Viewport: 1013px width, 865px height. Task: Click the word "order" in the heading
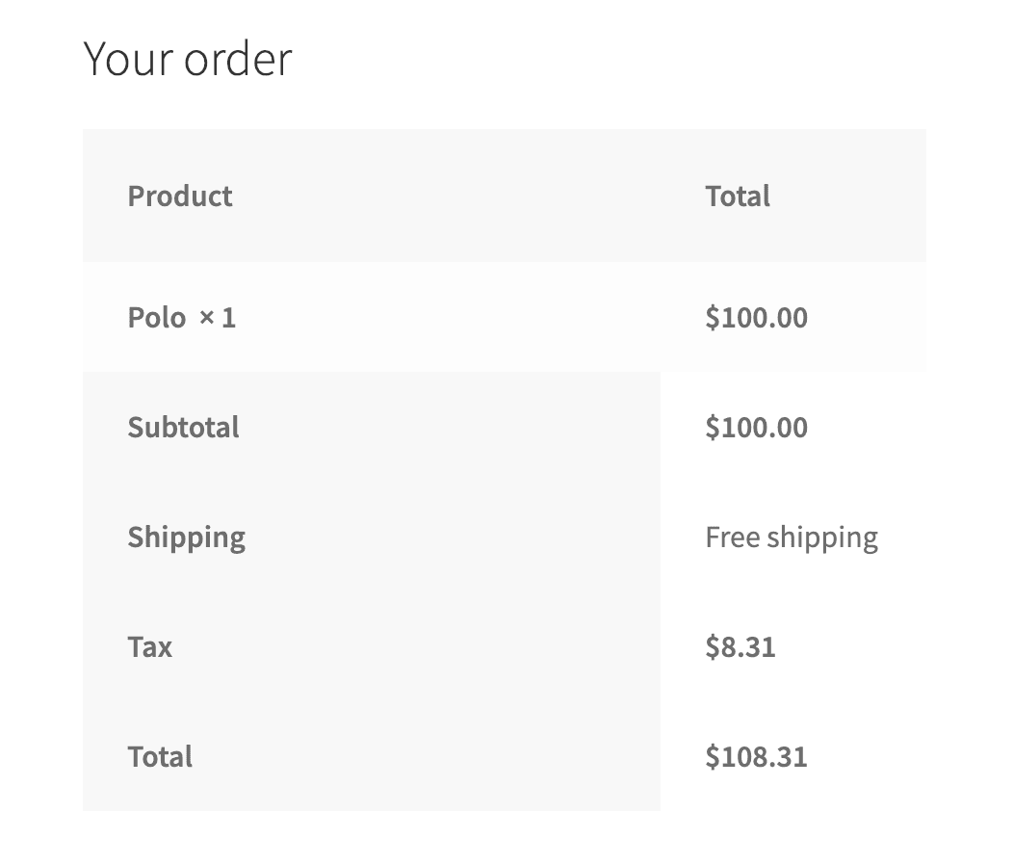click(239, 59)
